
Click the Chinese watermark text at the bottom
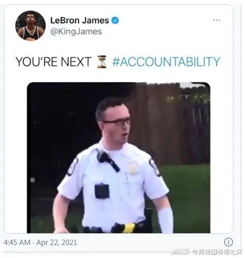pyautogui.click(x=207, y=252)
